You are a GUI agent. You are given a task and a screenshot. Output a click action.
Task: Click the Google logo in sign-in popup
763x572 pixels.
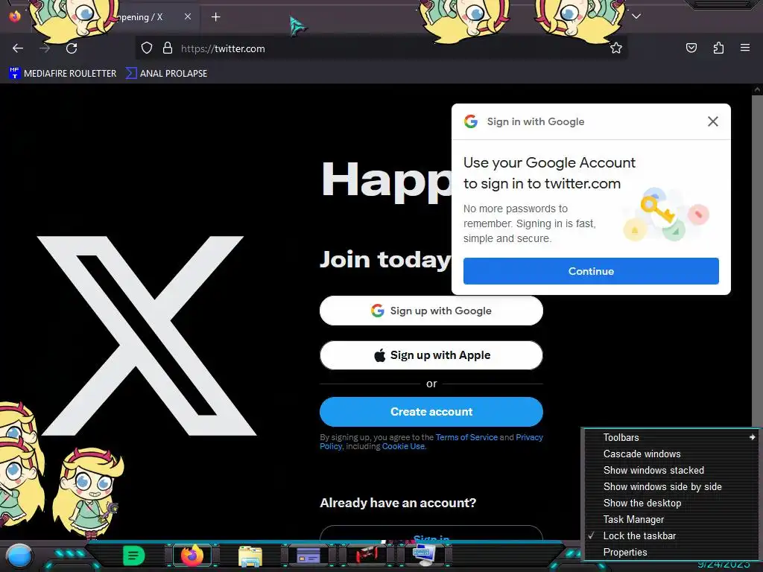coord(471,121)
